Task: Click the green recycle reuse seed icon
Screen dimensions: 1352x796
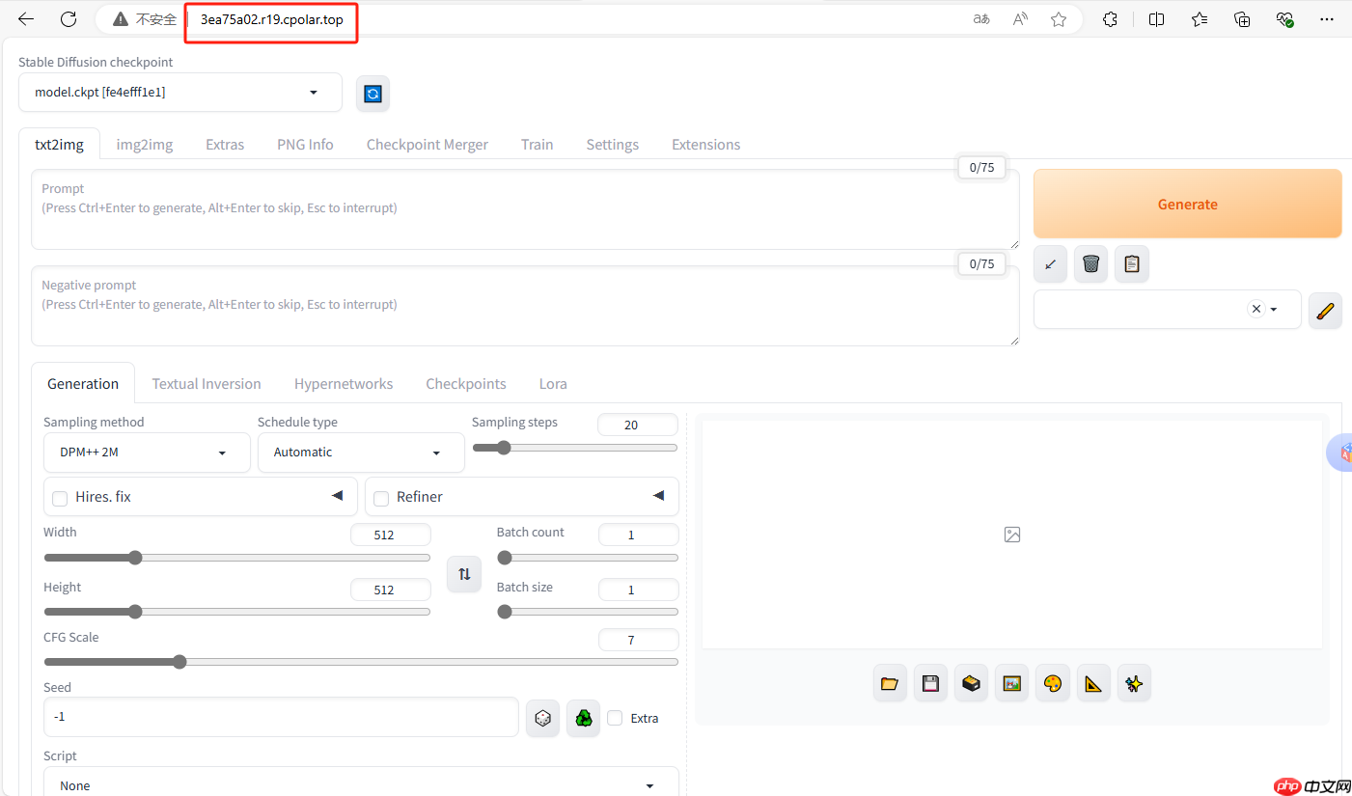Action: (x=583, y=718)
